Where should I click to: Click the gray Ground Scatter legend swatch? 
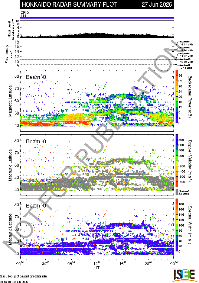177,192
